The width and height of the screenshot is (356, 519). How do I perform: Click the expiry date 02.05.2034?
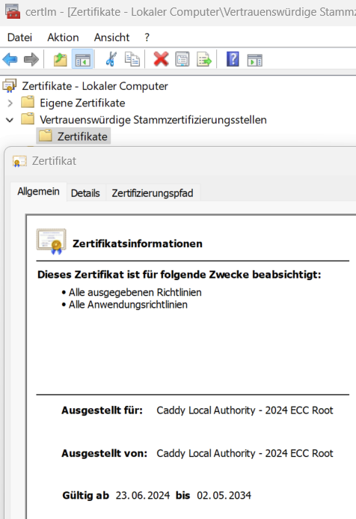pos(224,496)
